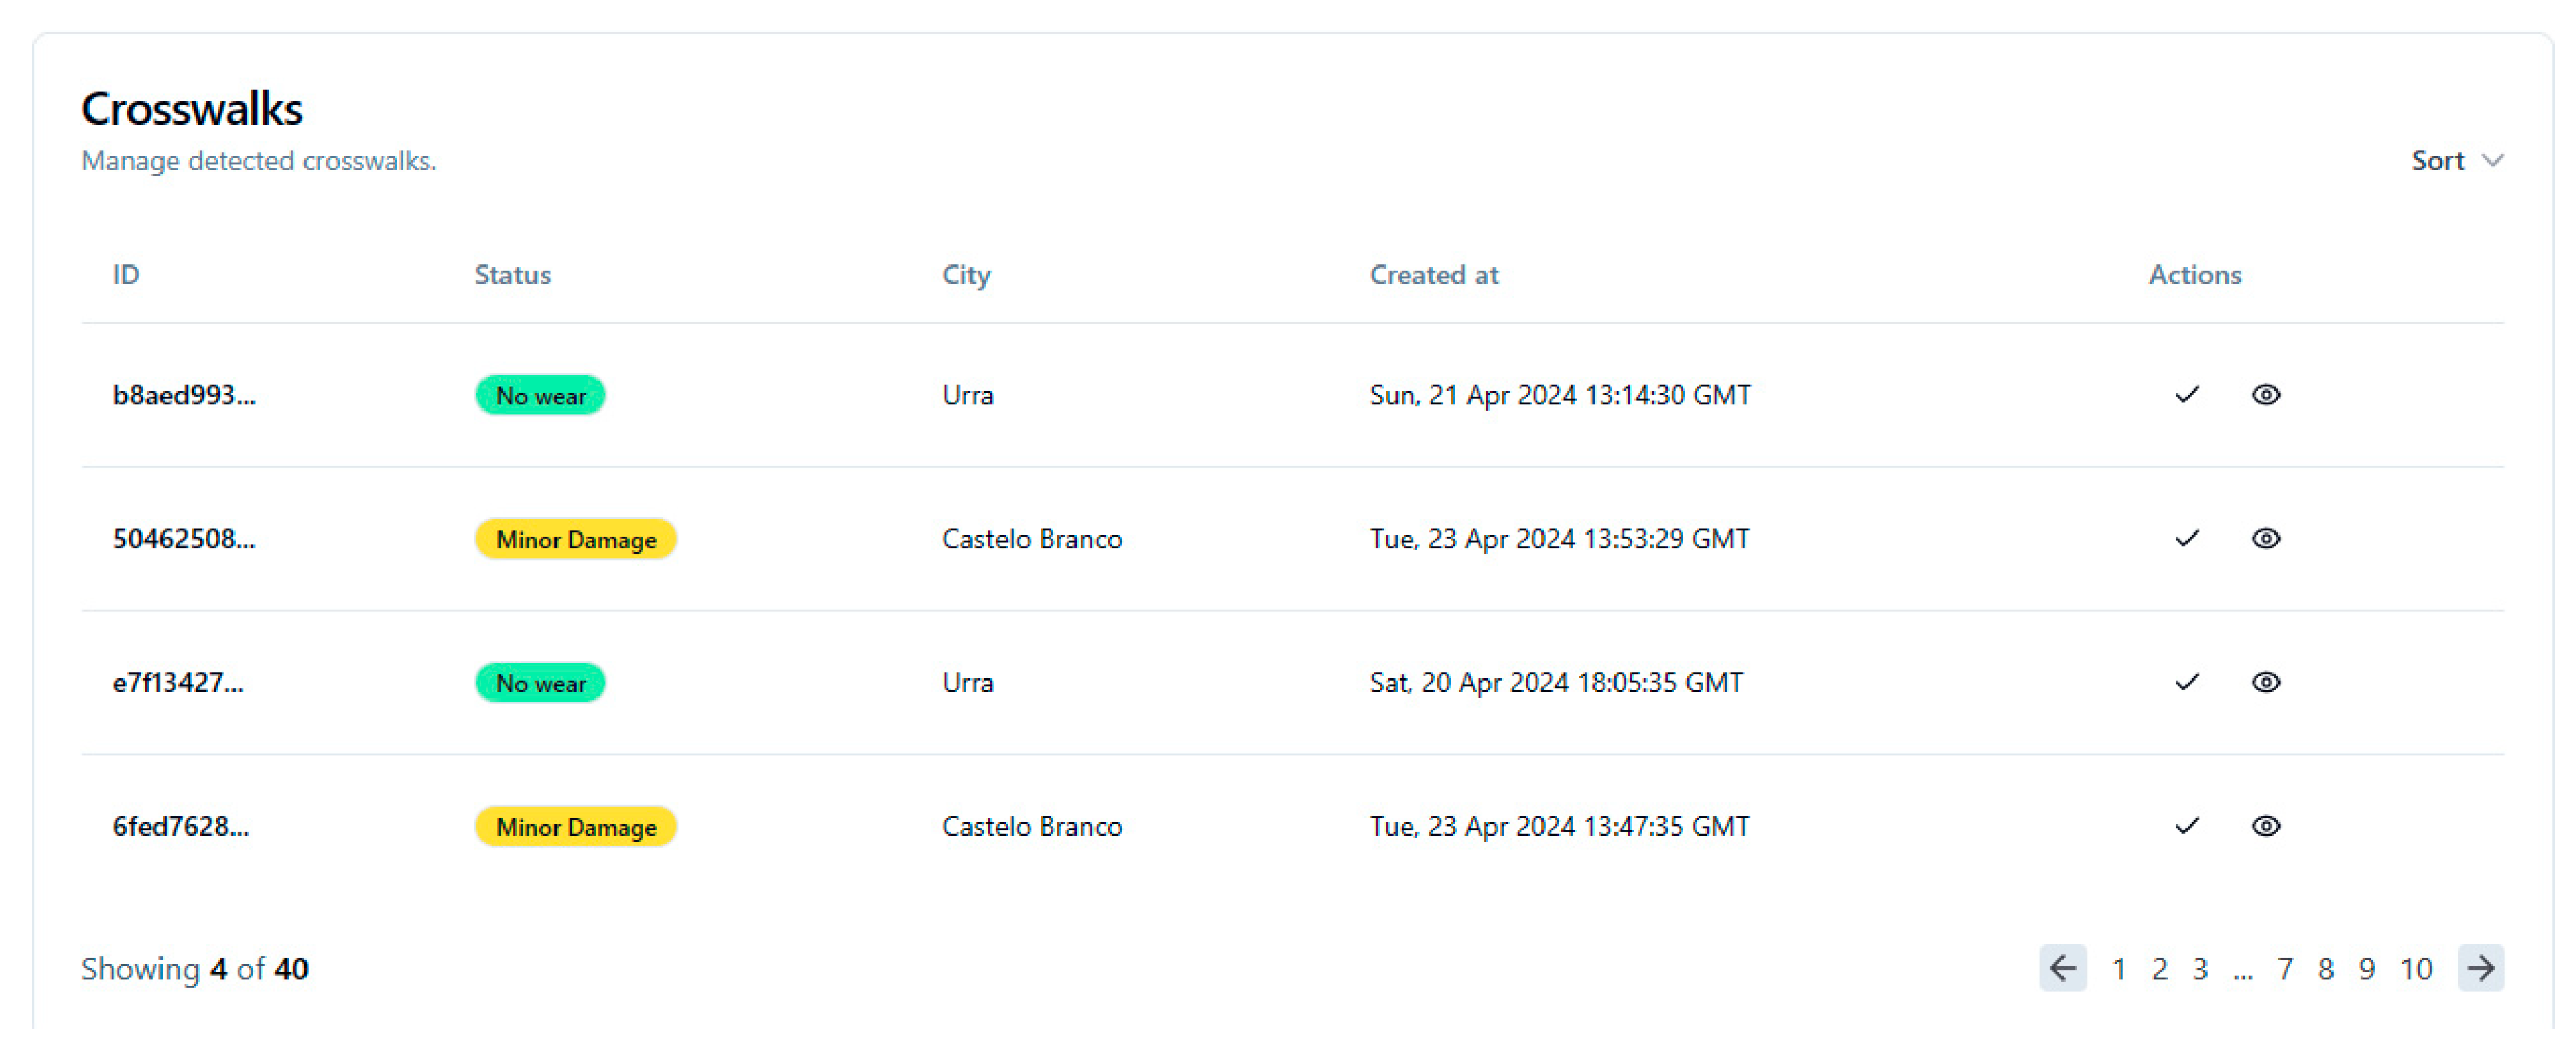This screenshot has height=1058, width=2576.
Task: Go to previous page with left arrow
Action: coord(2062,968)
